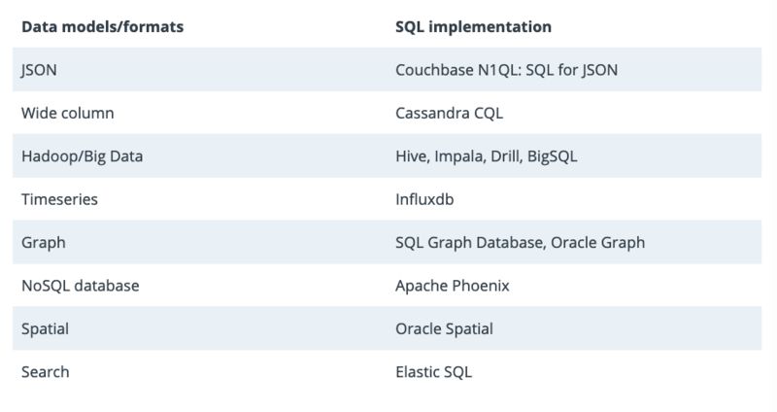Click the Apache Phoenix entry
Image resolution: width=777 pixels, height=412 pixels.
tap(452, 286)
